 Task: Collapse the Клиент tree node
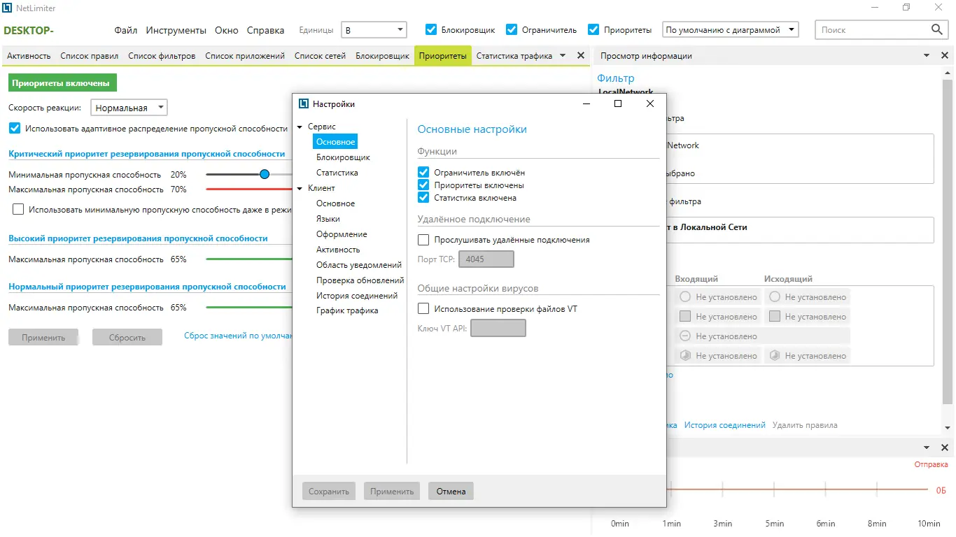300,188
